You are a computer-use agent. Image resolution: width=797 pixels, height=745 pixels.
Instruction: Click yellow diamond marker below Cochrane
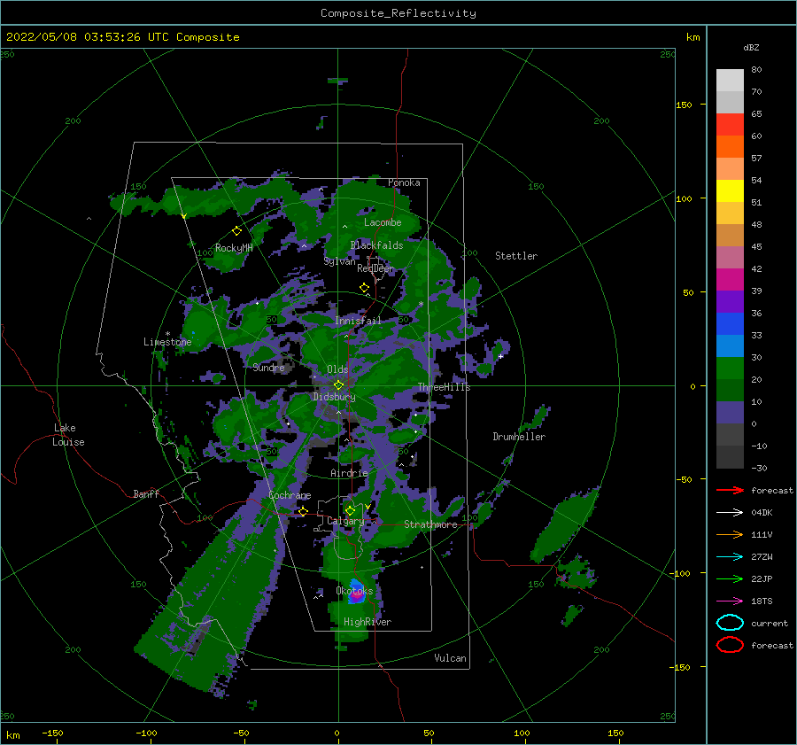(x=304, y=511)
